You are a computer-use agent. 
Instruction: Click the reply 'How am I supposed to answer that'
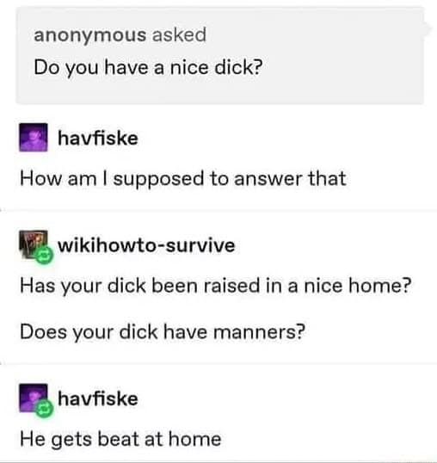pos(183,179)
